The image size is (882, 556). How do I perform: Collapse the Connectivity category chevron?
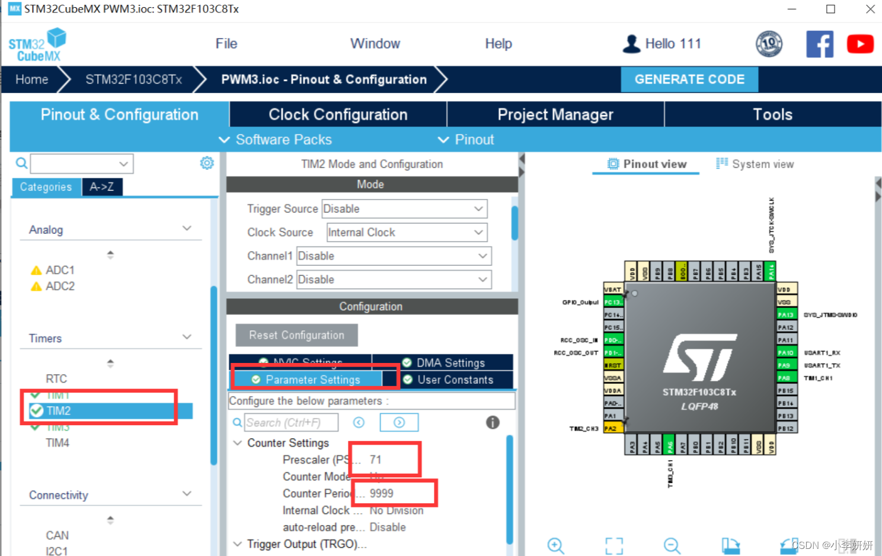point(187,493)
